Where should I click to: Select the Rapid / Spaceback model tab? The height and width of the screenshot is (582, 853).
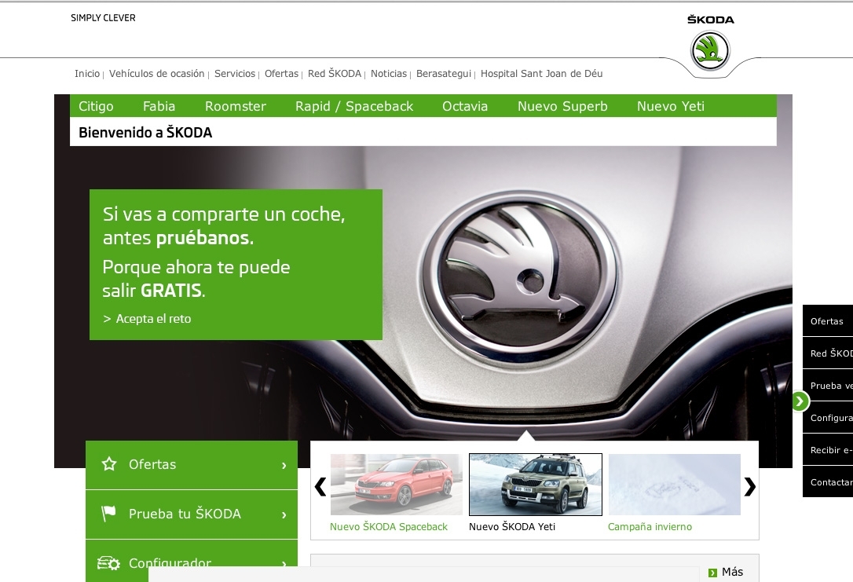coord(354,106)
